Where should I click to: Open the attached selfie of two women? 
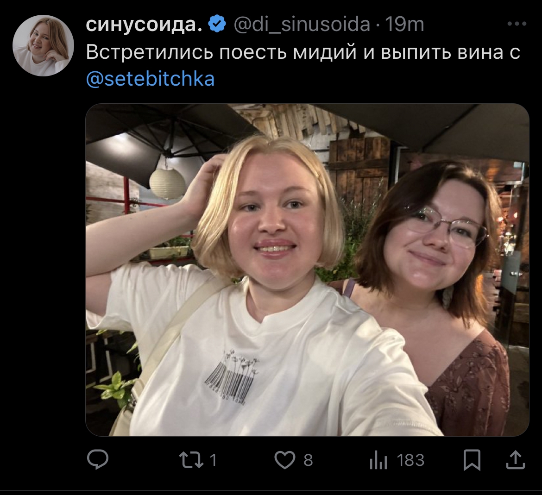pos(307,270)
